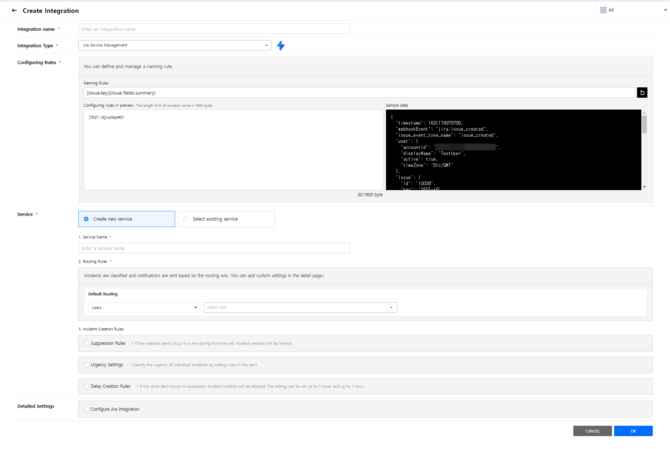Check Configure Jira Integration option
This screenshot has width=670, height=449.
coord(87,409)
